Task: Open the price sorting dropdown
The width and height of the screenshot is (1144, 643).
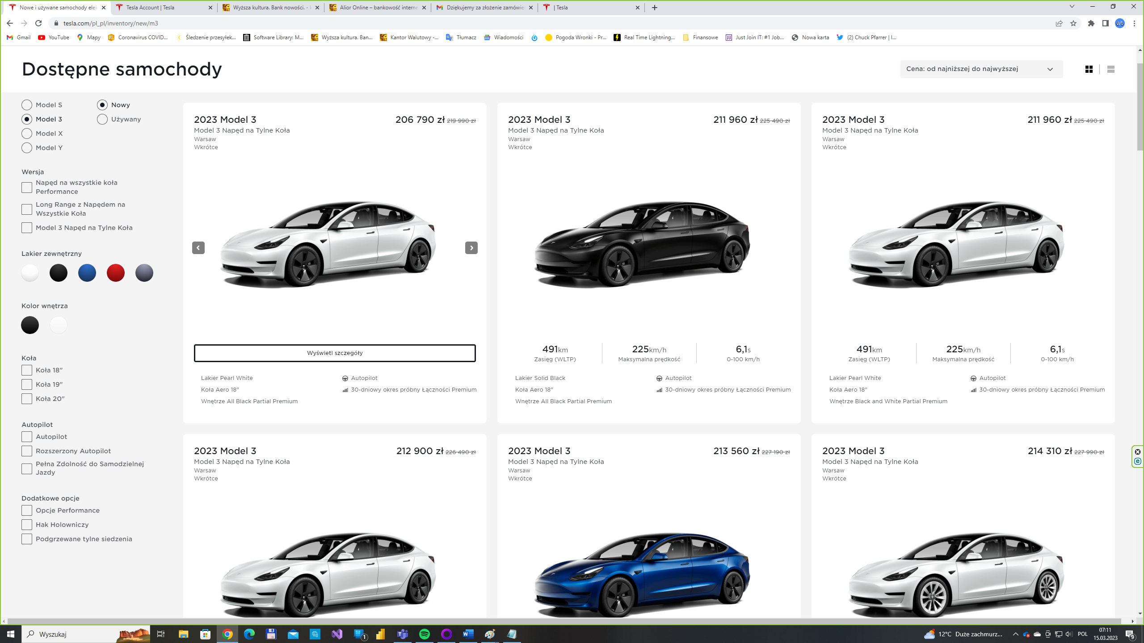Action: pyautogui.click(x=981, y=69)
